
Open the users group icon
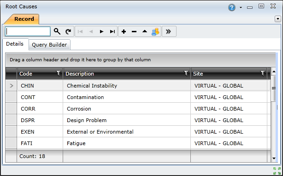[155, 31]
